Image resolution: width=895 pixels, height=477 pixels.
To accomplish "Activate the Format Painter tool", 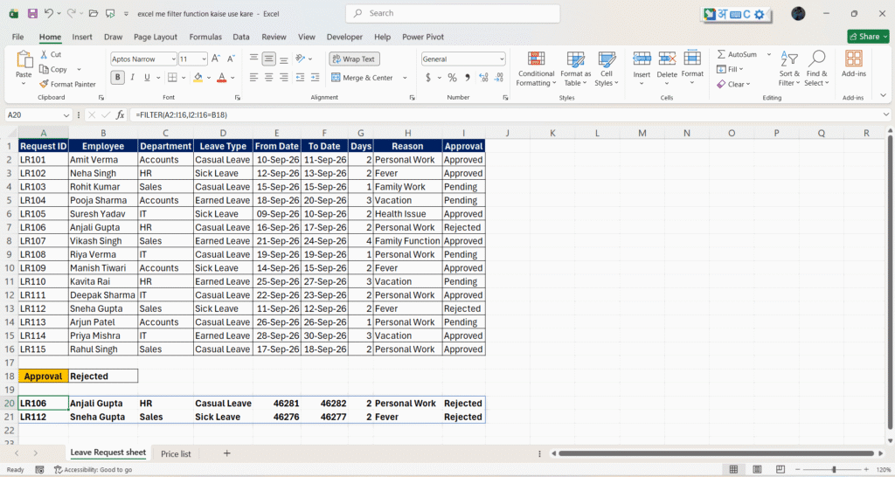I will coord(67,84).
